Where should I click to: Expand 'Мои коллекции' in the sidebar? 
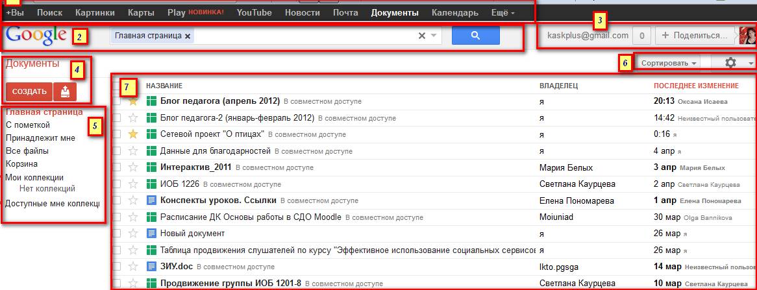34,178
